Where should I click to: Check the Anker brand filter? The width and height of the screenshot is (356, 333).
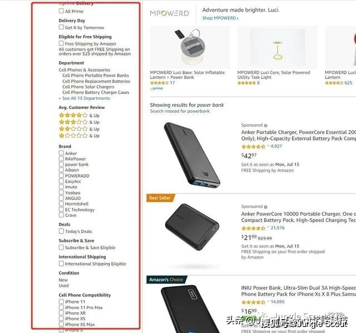(x=61, y=153)
